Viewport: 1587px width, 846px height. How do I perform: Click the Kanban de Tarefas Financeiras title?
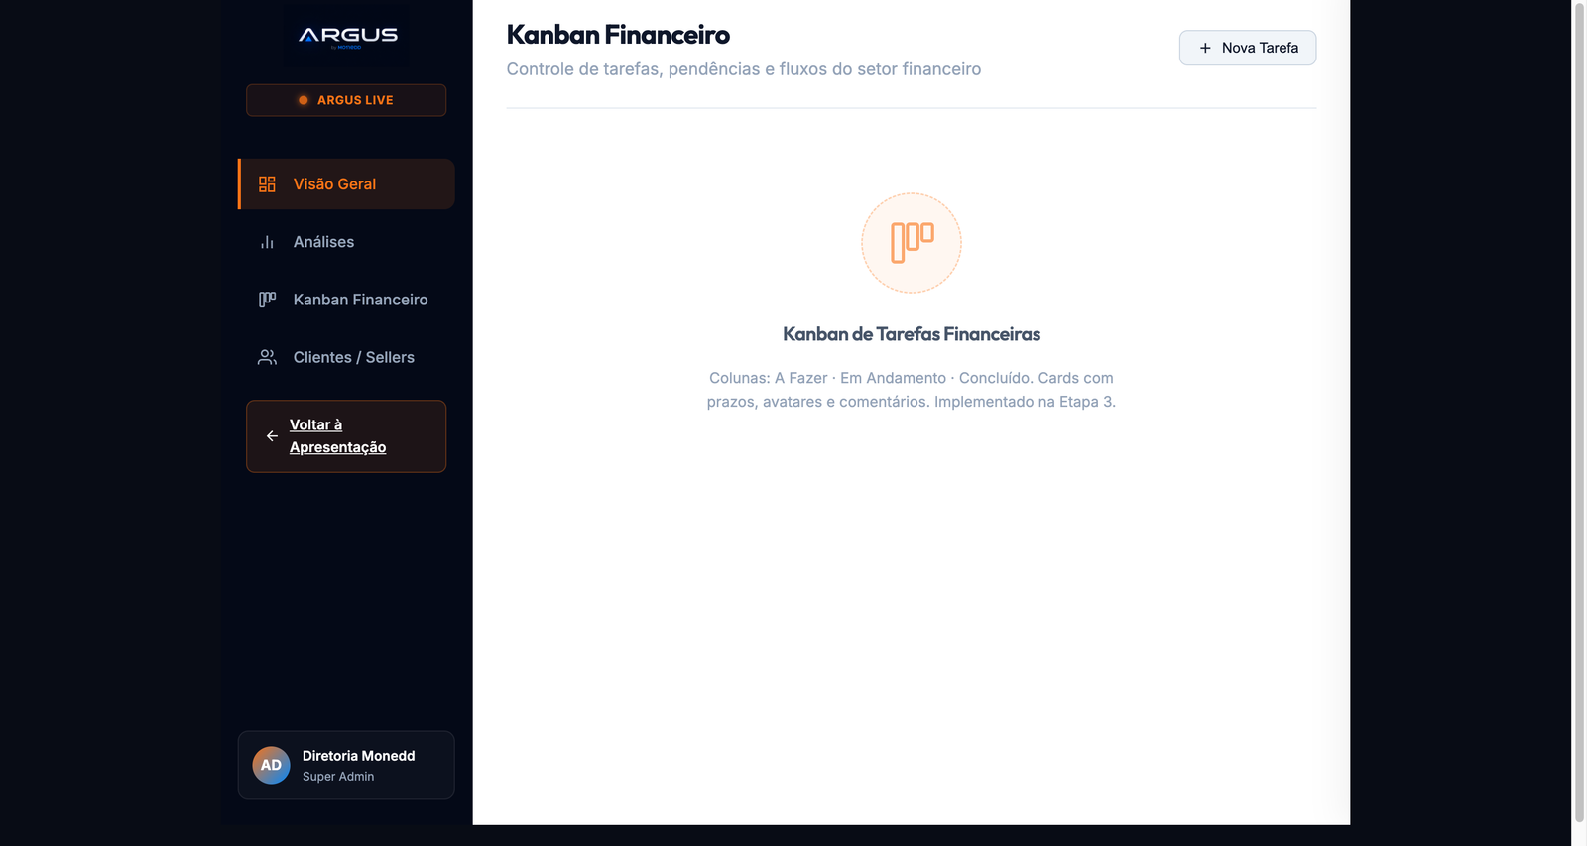pos(912,334)
